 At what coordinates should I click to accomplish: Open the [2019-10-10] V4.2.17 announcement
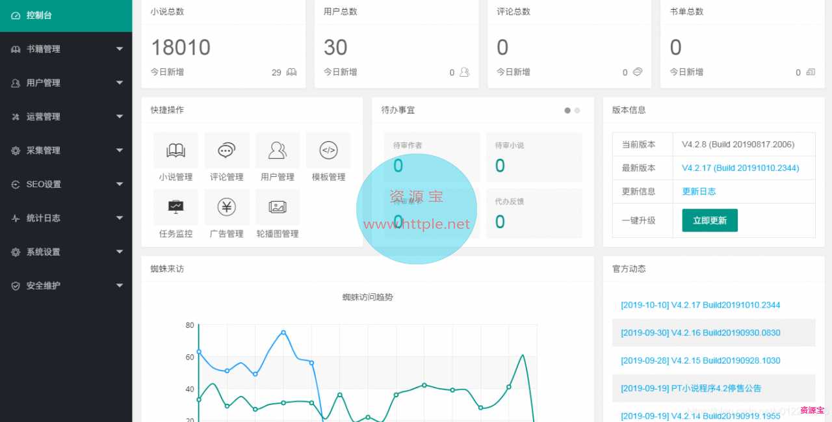click(x=700, y=305)
